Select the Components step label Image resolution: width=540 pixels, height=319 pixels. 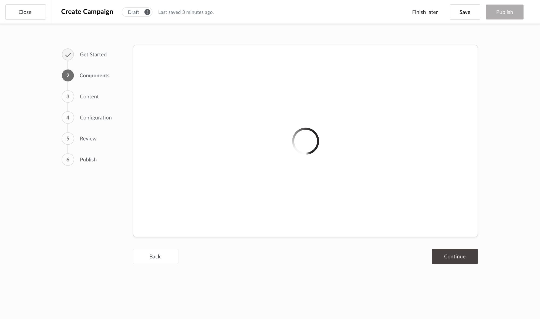click(x=94, y=76)
